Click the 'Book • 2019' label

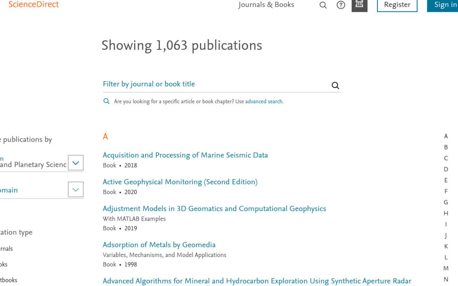click(x=120, y=228)
